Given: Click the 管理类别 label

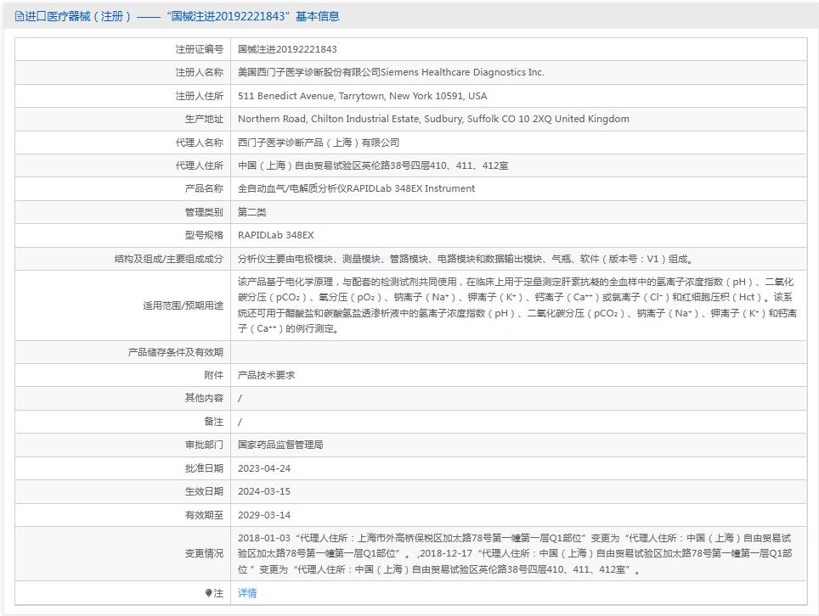Looking at the screenshot, I should [x=204, y=212].
